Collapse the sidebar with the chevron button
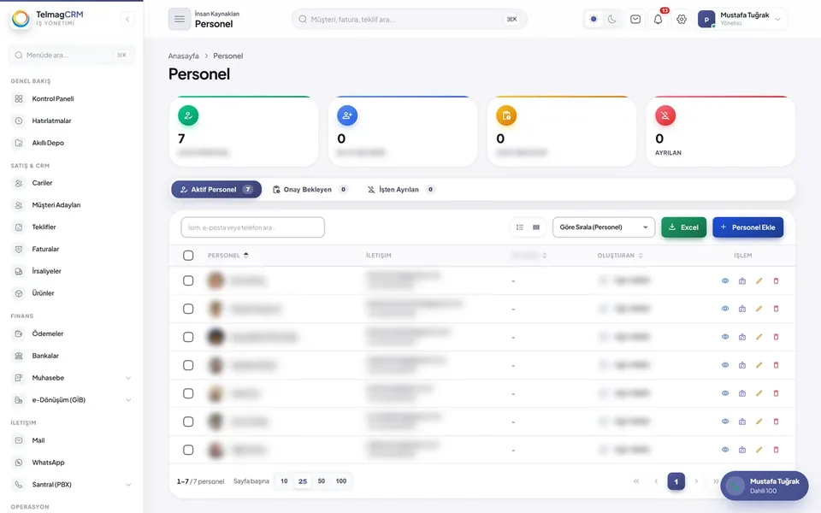The width and height of the screenshot is (821, 513). 127,20
